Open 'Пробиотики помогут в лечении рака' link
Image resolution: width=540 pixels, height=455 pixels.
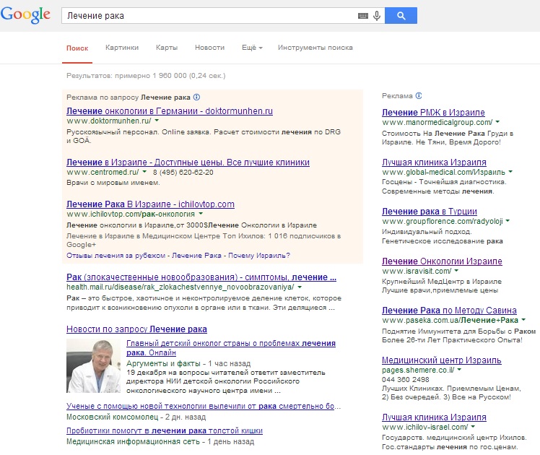tap(165, 430)
